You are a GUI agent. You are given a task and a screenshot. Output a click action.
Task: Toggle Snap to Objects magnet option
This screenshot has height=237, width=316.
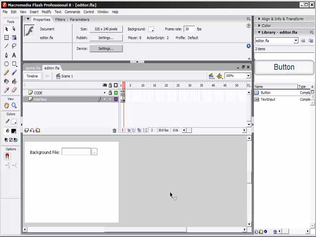[x=7, y=156]
